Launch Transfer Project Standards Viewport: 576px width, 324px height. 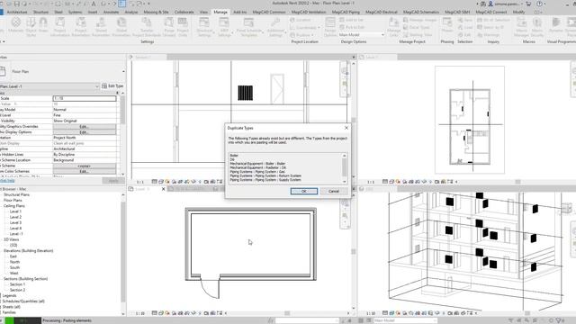coord(147,26)
